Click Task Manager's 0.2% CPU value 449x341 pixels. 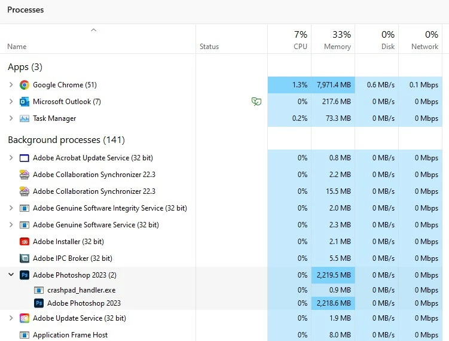(x=300, y=118)
